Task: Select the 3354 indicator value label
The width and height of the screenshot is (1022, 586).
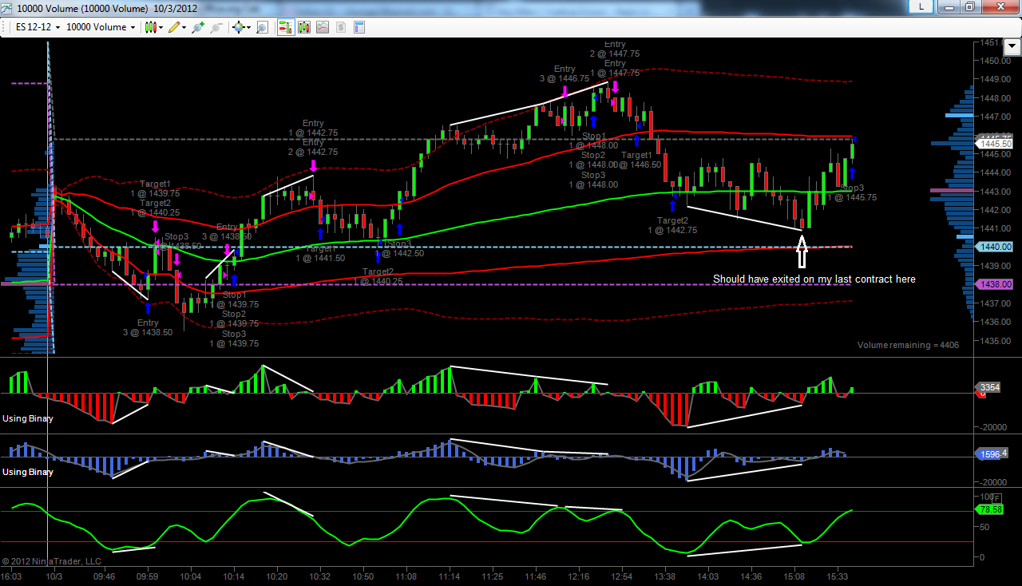Action: 989,388
